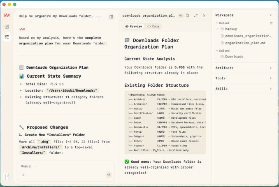Expand the preview pane to fullscreen
This screenshot has height=187, width=279.
coord(196,16)
